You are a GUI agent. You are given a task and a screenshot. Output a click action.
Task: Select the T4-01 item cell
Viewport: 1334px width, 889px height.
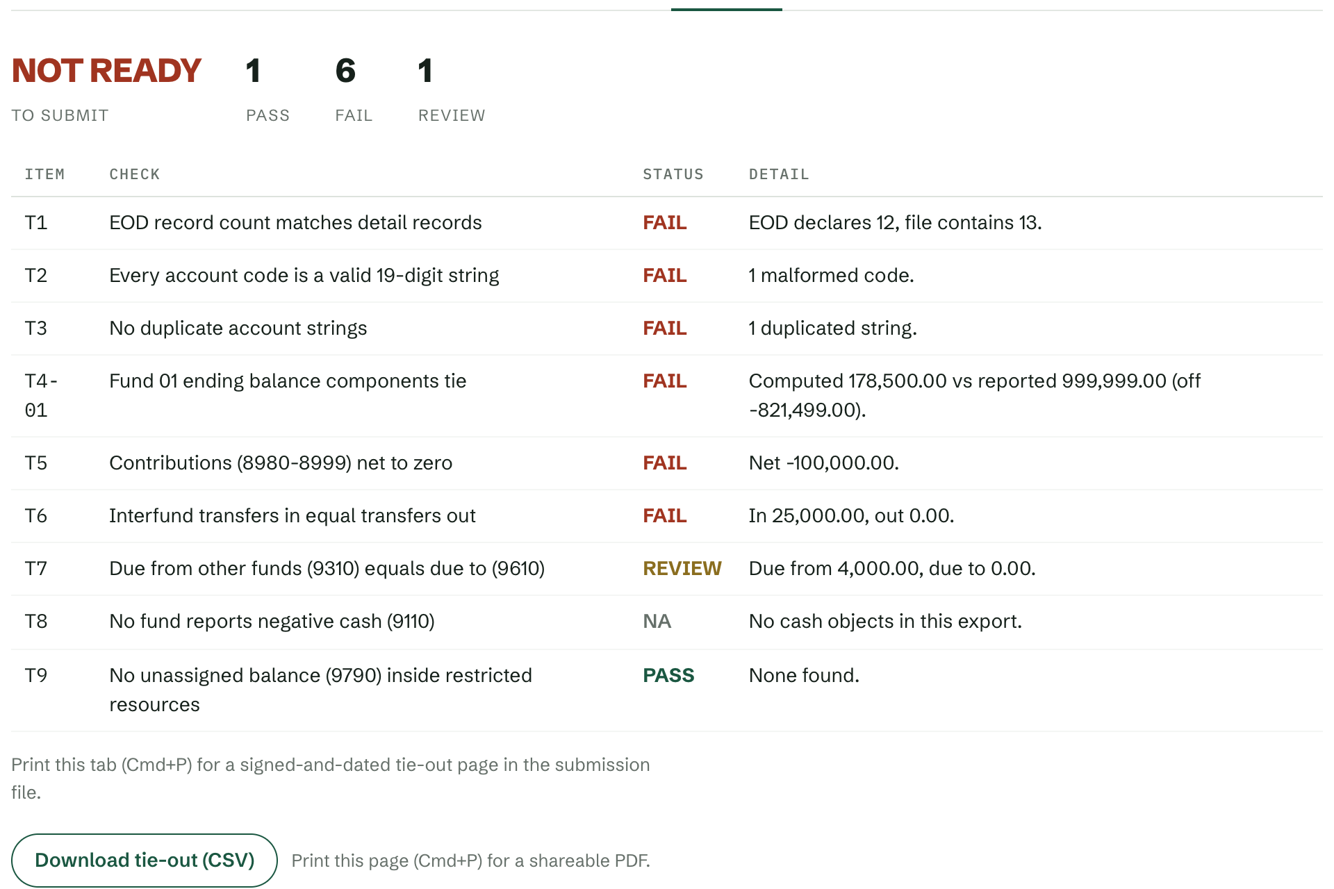click(x=42, y=396)
